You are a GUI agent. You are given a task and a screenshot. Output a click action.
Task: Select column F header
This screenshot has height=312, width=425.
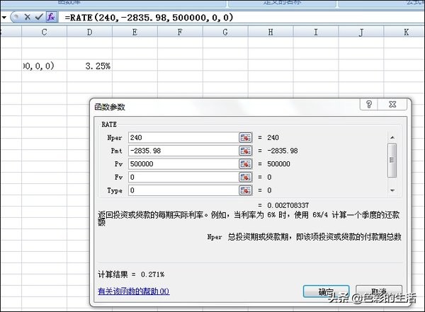(x=180, y=33)
